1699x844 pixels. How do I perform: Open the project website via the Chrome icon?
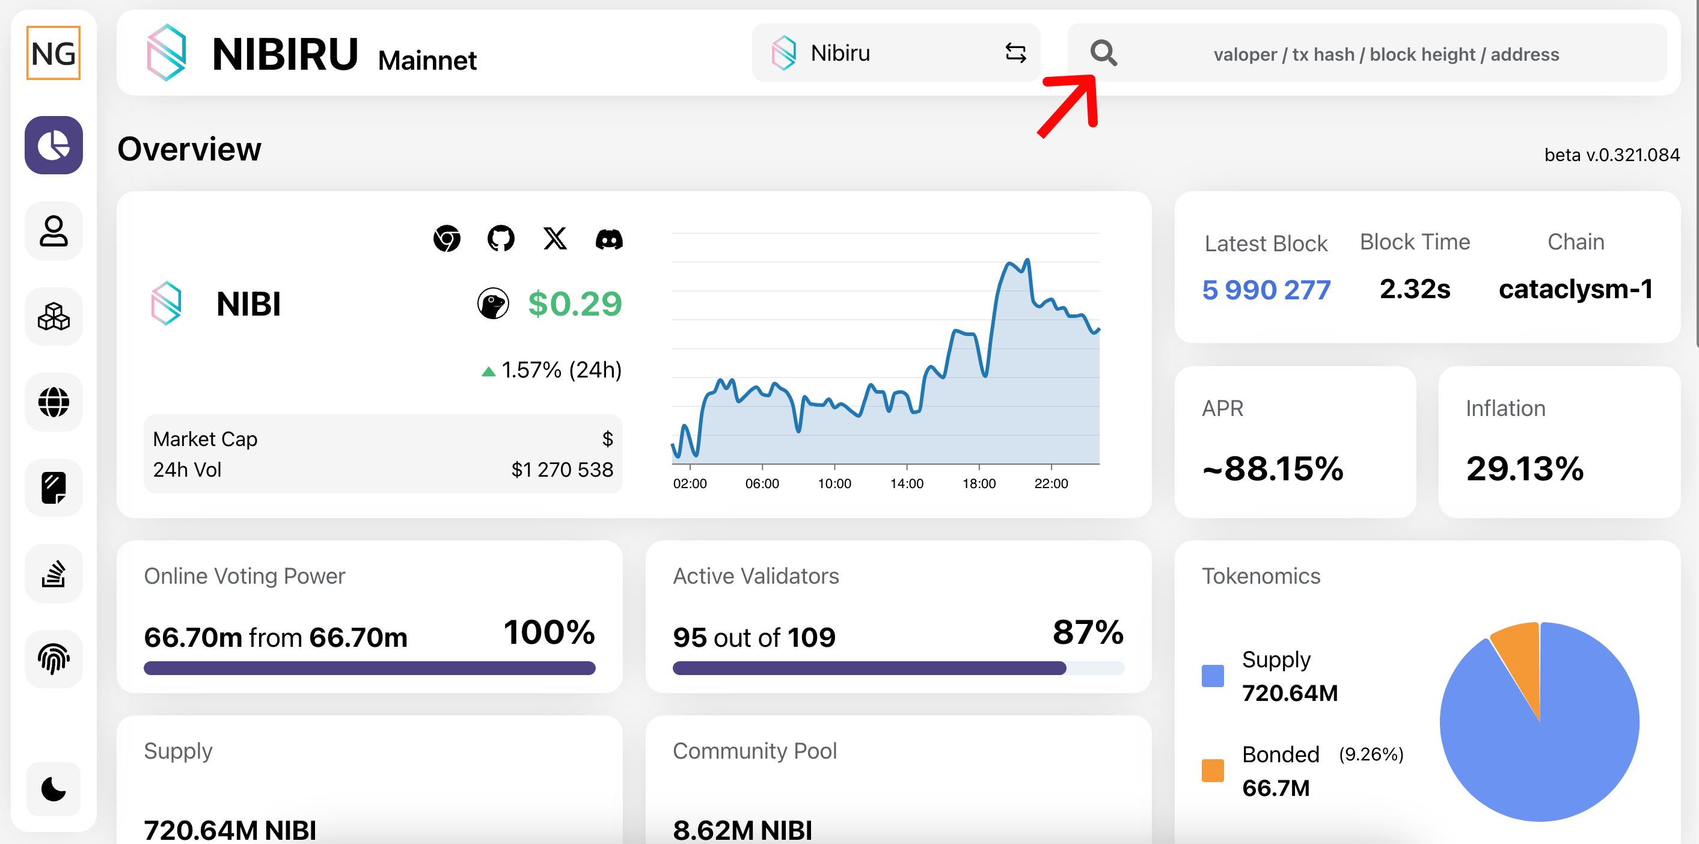click(447, 239)
